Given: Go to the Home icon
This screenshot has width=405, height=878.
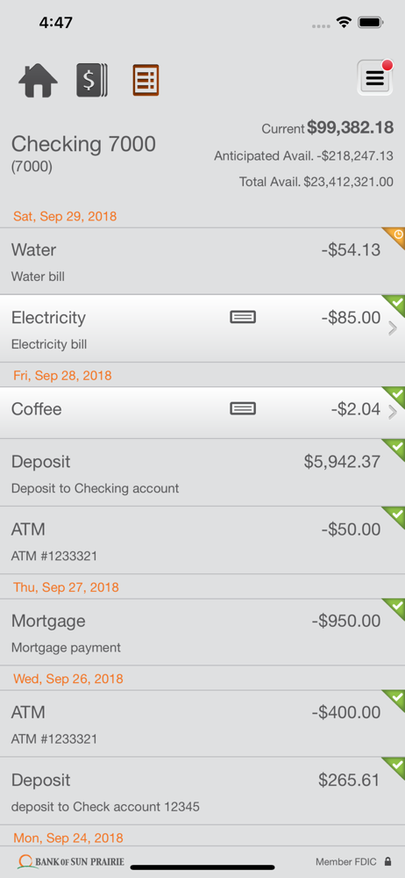Looking at the screenshot, I should click(38, 81).
